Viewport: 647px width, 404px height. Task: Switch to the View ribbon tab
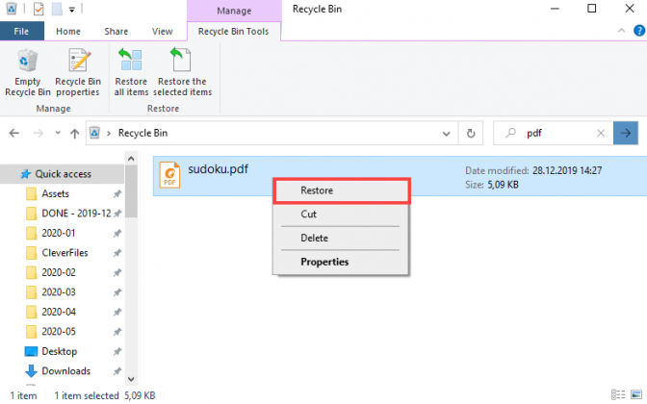(163, 32)
